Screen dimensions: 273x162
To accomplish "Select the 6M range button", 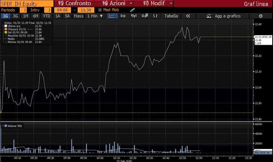I will [x=36, y=16].
